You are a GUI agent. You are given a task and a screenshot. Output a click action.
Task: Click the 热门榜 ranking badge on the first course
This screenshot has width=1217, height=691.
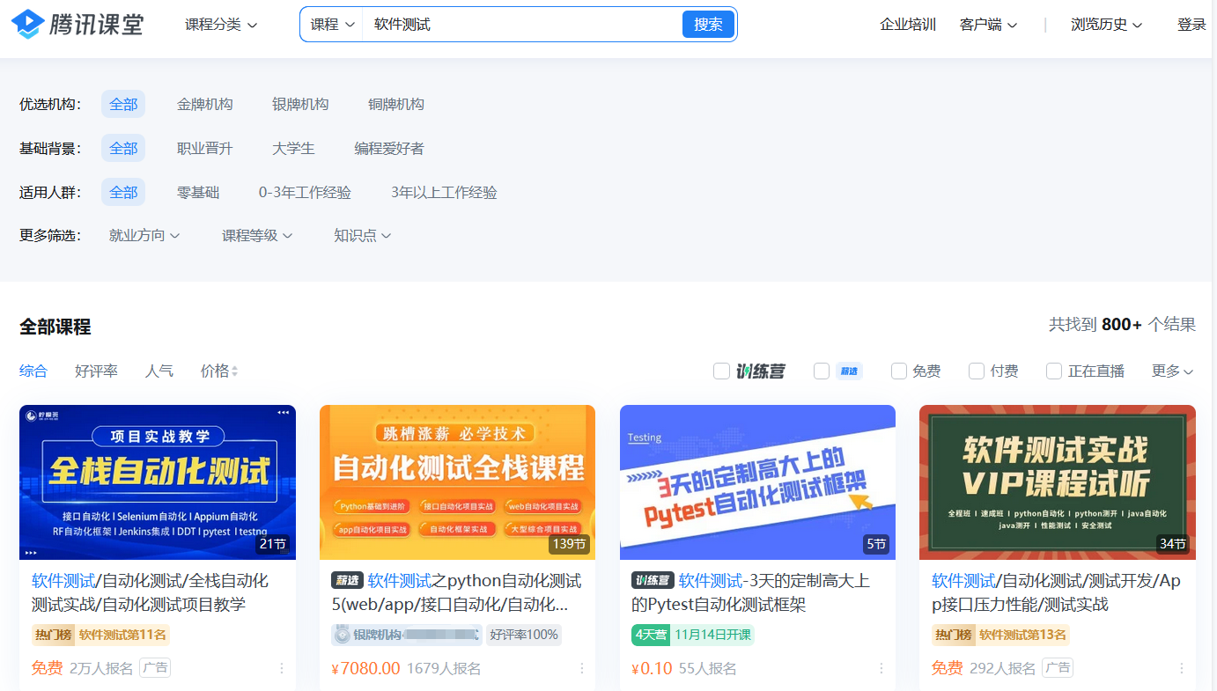tap(53, 634)
